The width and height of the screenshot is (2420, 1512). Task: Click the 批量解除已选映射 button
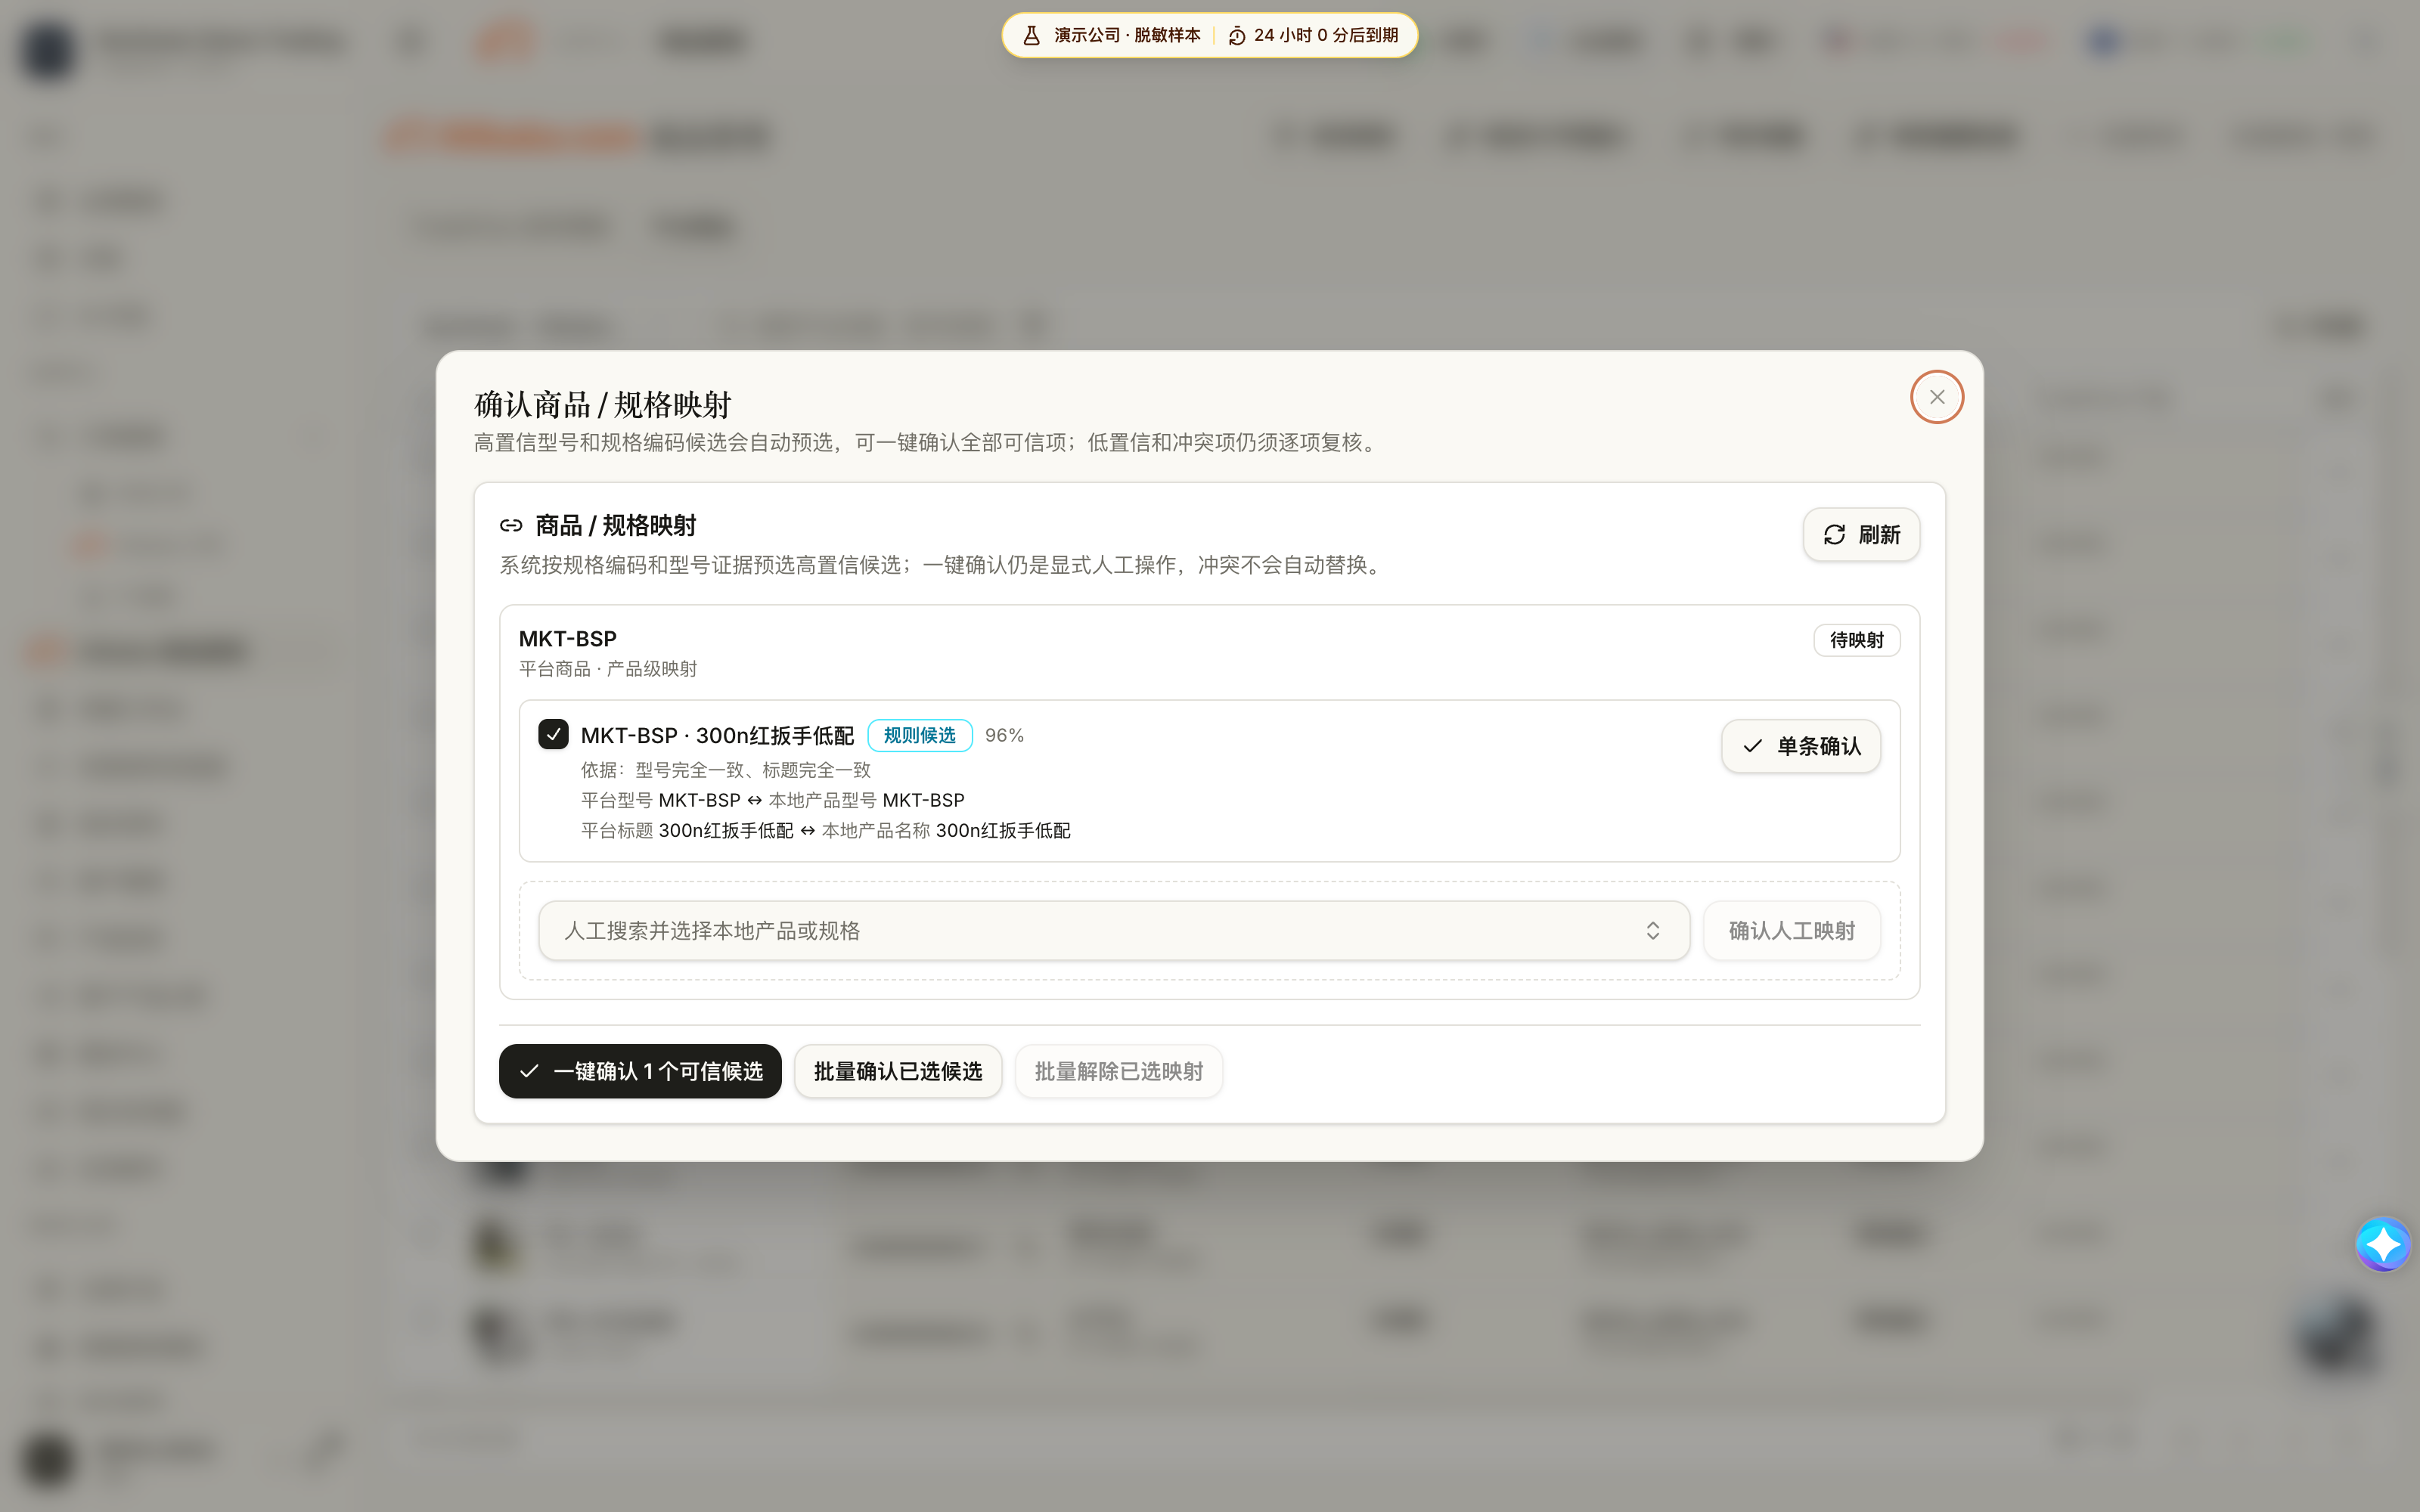(1118, 1071)
